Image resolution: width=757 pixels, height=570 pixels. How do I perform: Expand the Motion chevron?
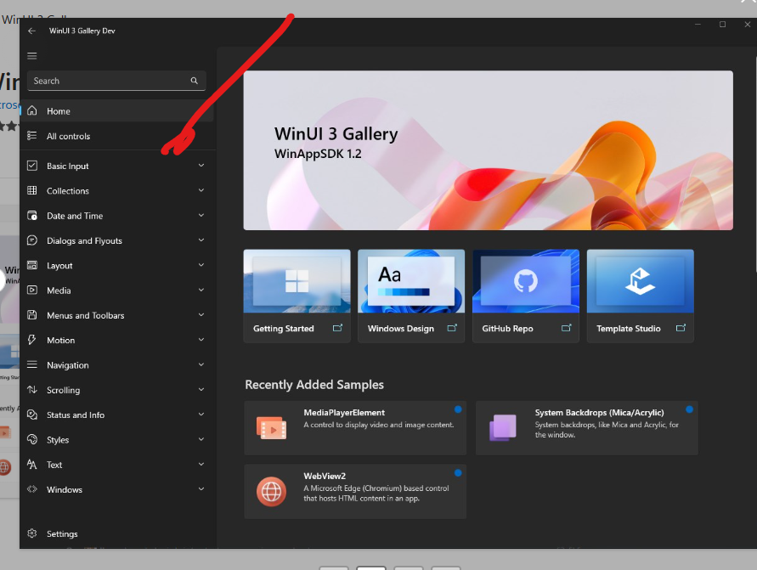coord(201,340)
